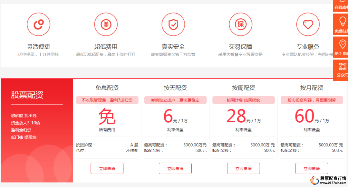Apply for 按月配资 with 立即申请

click(312, 169)
